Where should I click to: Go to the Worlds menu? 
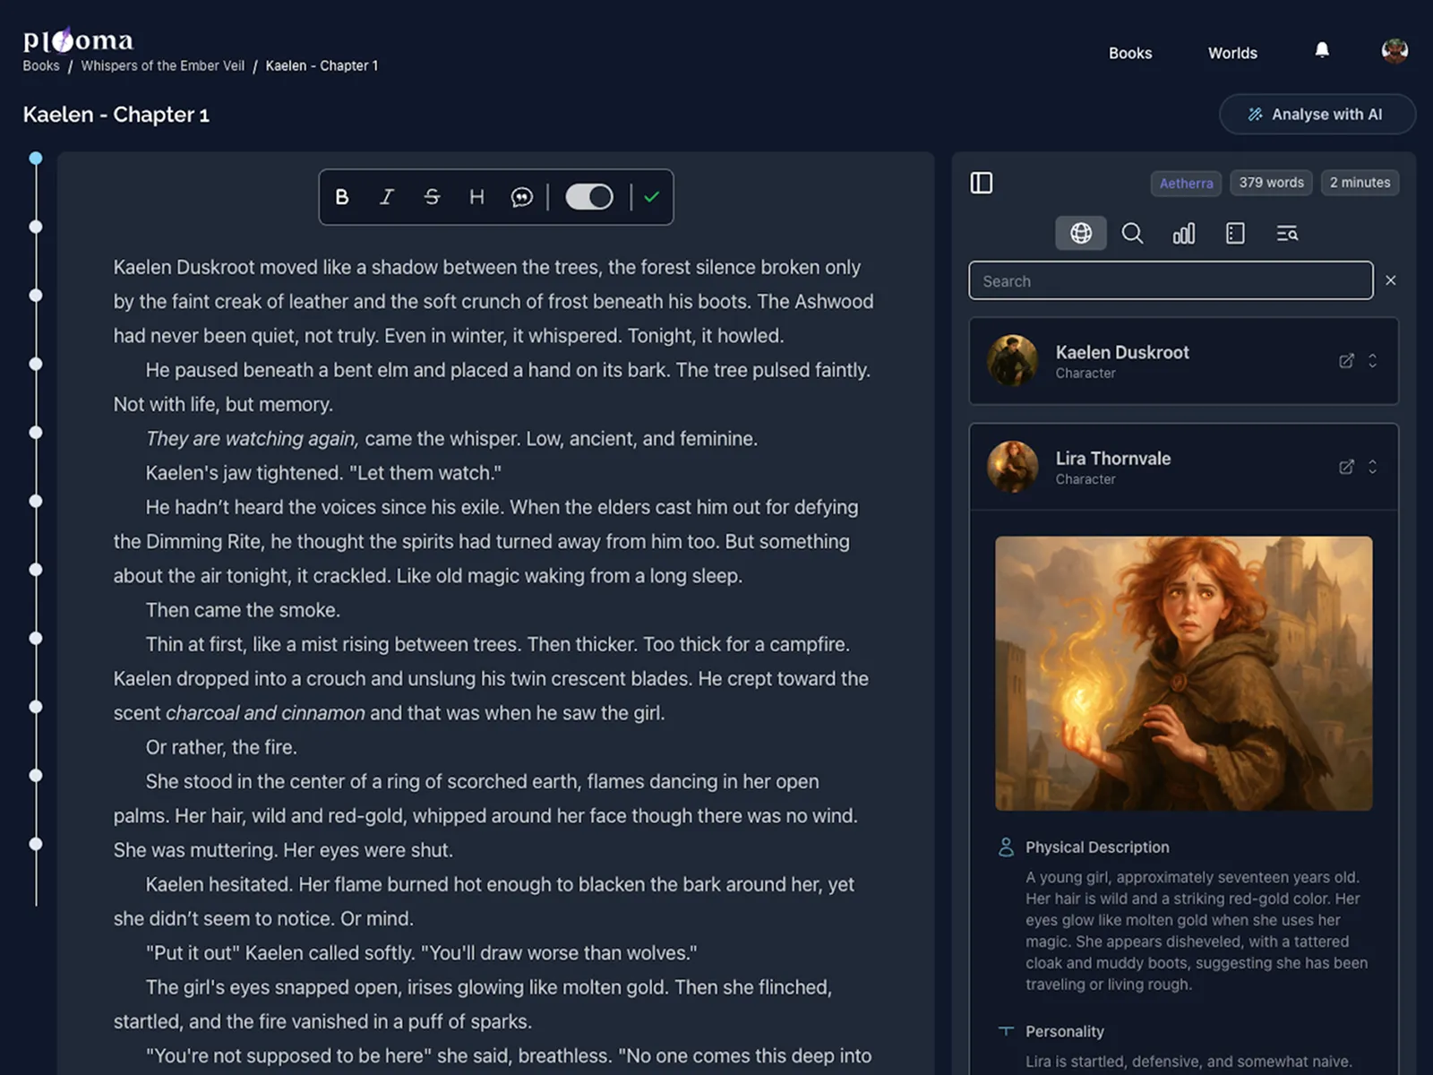1232,53
